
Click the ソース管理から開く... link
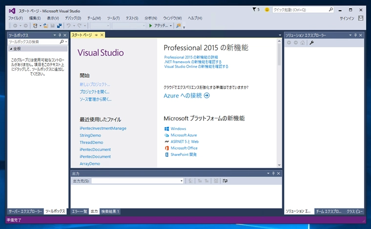pos(95,99)
